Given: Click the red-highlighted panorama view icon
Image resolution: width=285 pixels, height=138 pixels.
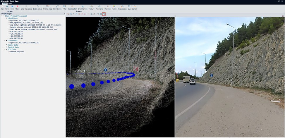Looking at the screenshot, I should pyautogui.click(x=104, y=14).
